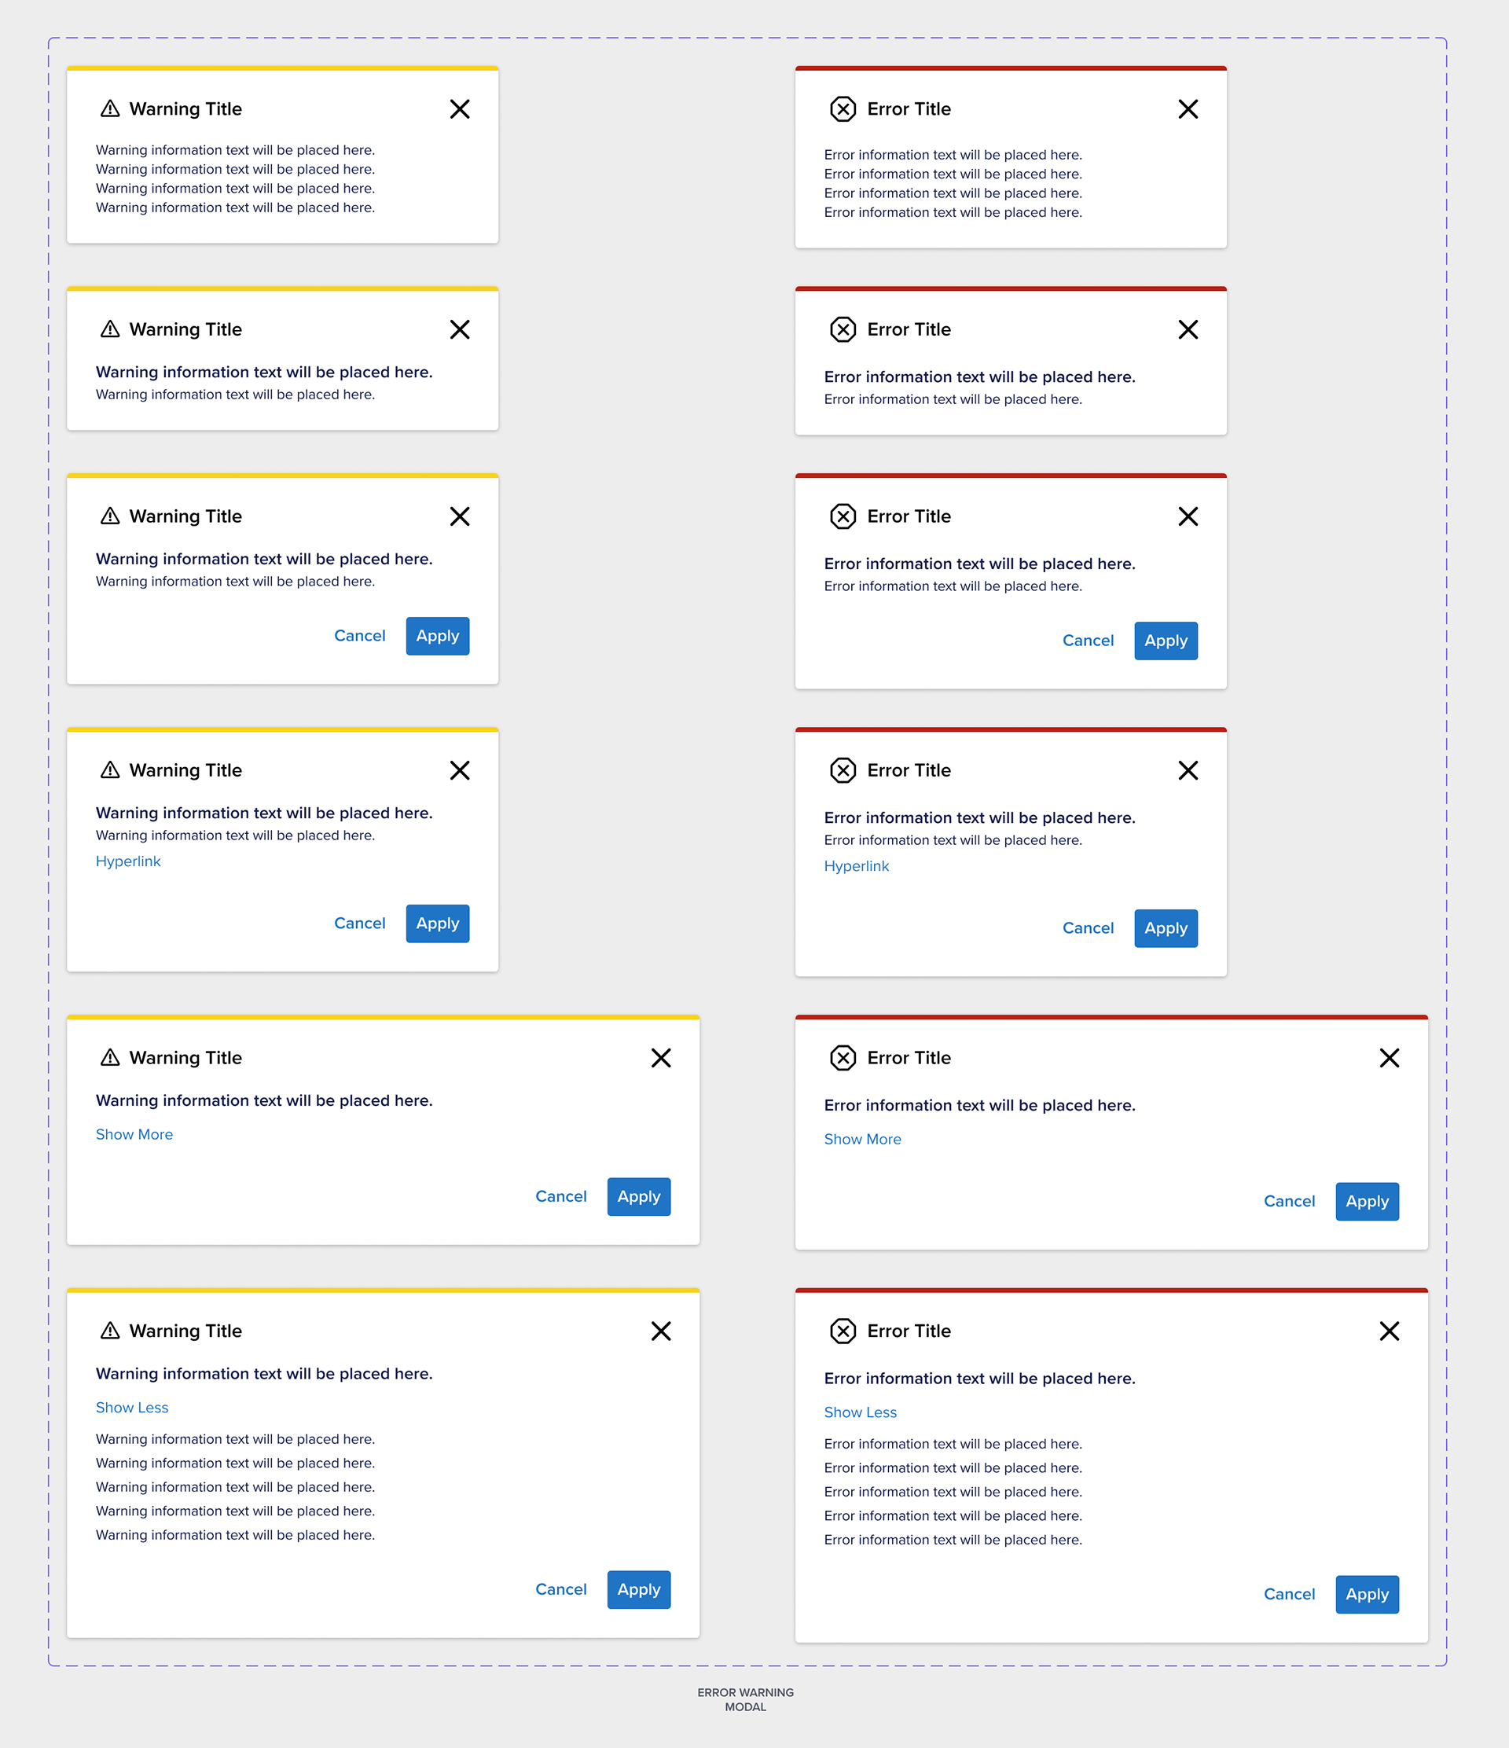
Task: Close the warning modal that contains Hyperlink
Action: click(460, 770)
